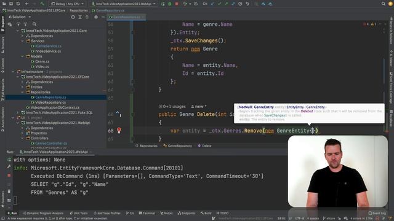Open the WebApi run configuration dropdown
Image resolution: width=394 pixels, height=221 pixels.
pos(123,4)
